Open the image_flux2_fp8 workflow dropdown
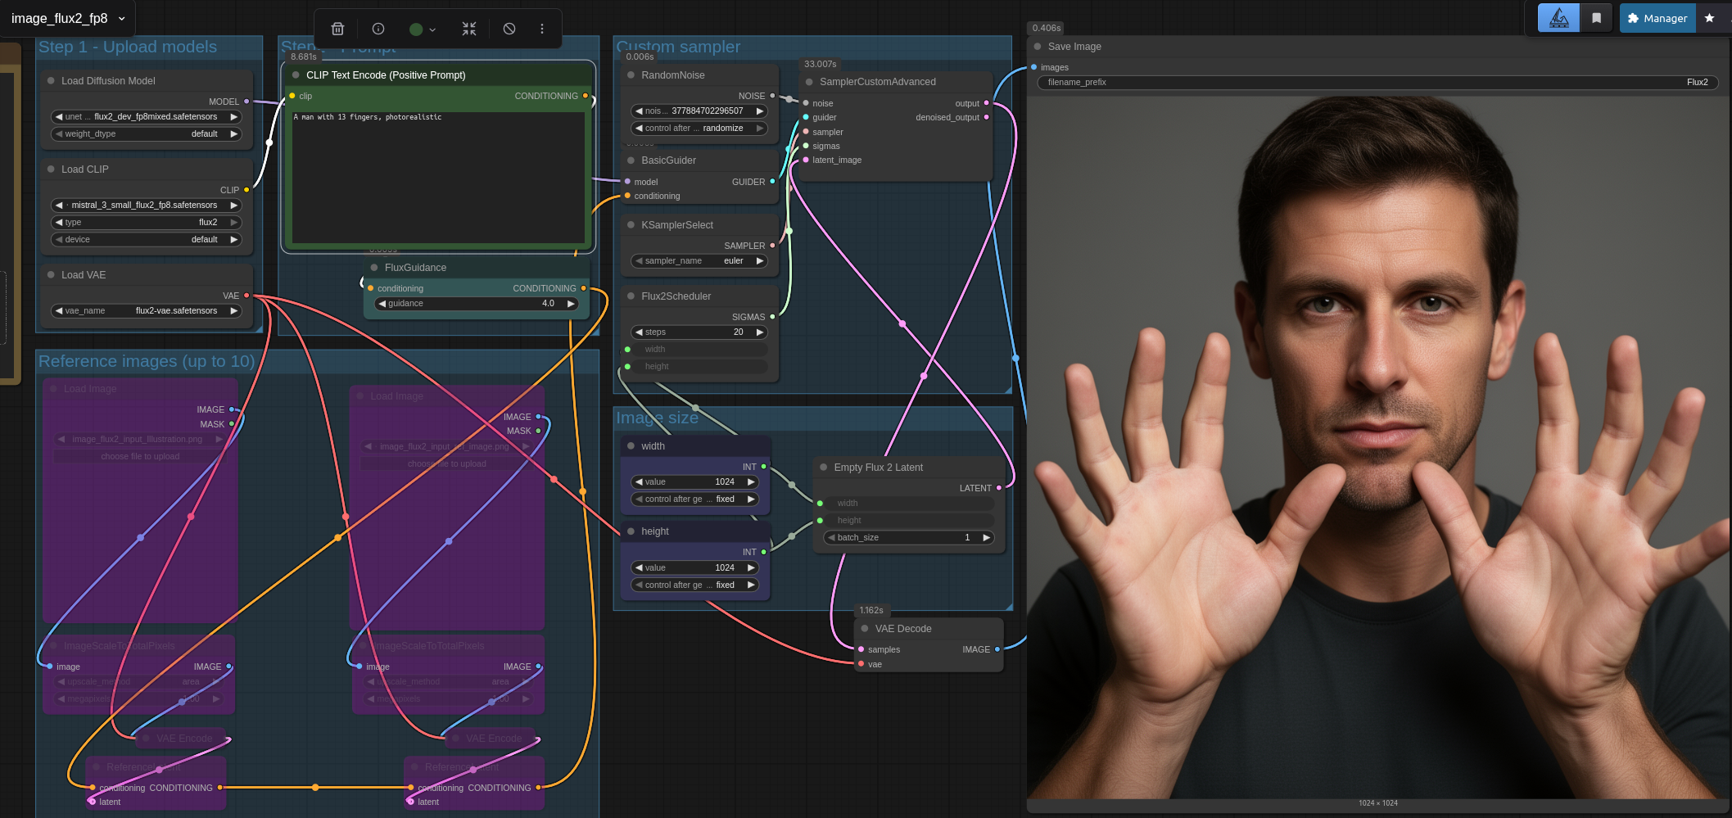The height and width of the screenshot is (818, 1732). pyautogui.click(x=69, y=18)
